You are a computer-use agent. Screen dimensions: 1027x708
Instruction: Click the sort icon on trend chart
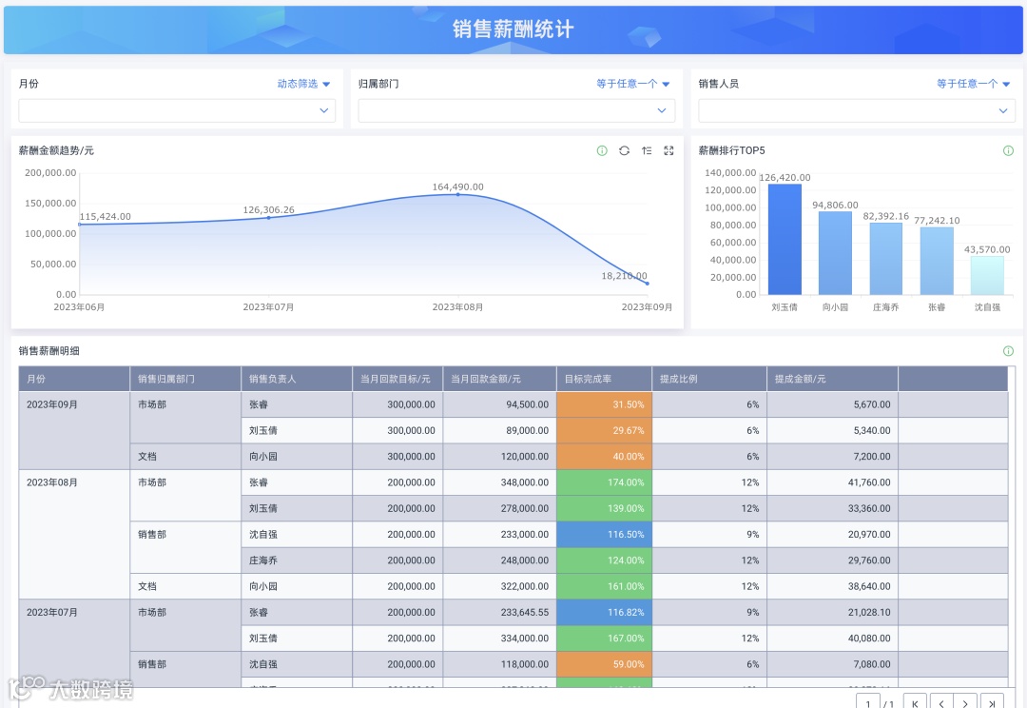tap(647, 150)
